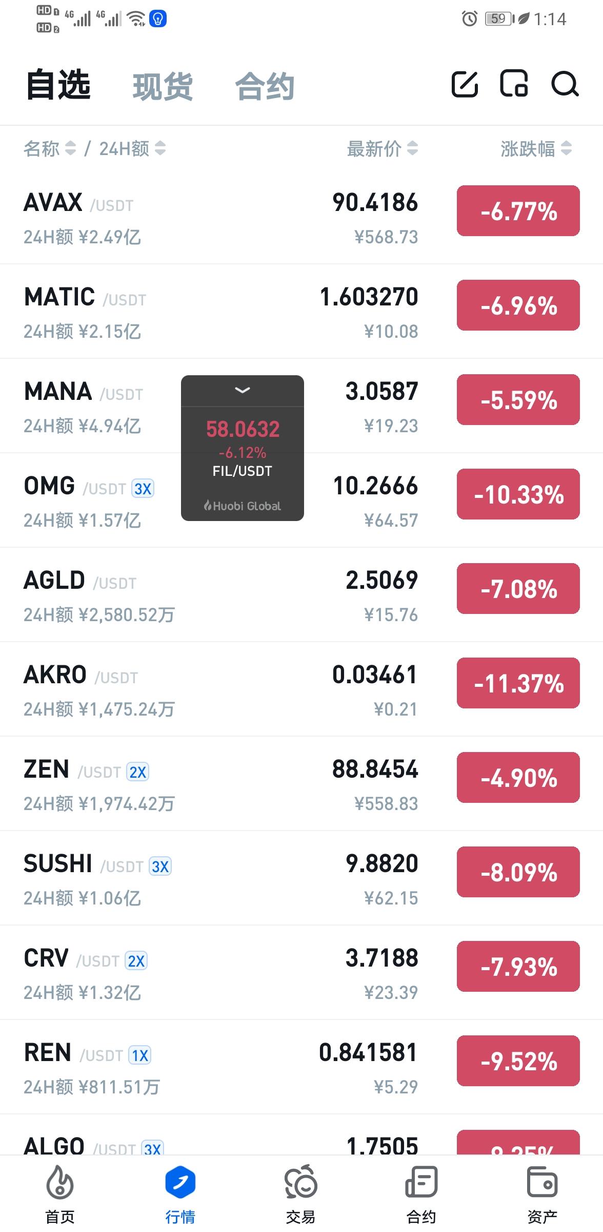Go to 首页 home flame icon
This screenshot has height=1232, width=603.
(60, 1193)
